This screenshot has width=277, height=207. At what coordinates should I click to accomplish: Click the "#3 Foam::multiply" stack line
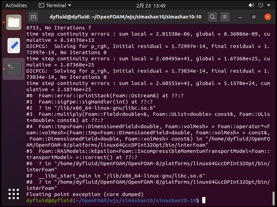click(x=148, y=117)
